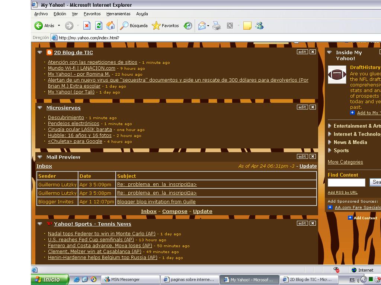
Task: Click the plus icon beside Add Content
Action: pyautogui.click(x=350, y=217)
